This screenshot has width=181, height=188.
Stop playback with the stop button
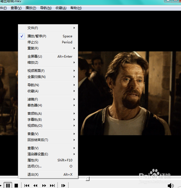(16, 186)
